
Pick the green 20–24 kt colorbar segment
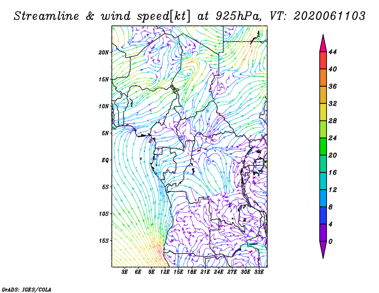click(323, 146)
